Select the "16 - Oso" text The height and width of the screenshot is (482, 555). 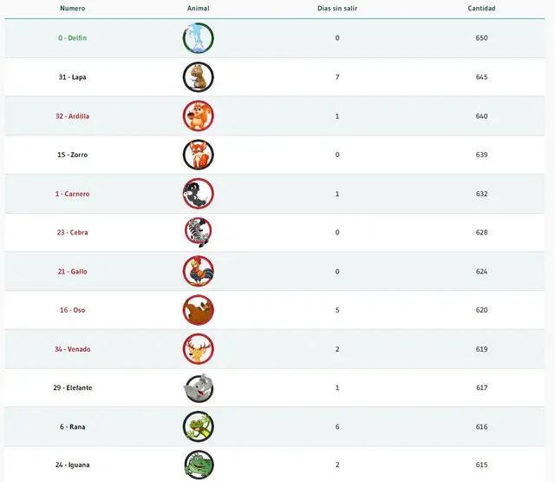(x=72, y=310)
